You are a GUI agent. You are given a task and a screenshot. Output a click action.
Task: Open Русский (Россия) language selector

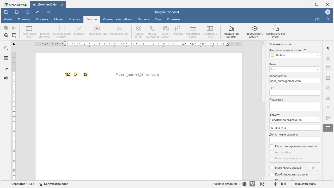click(x=226, y=184)
